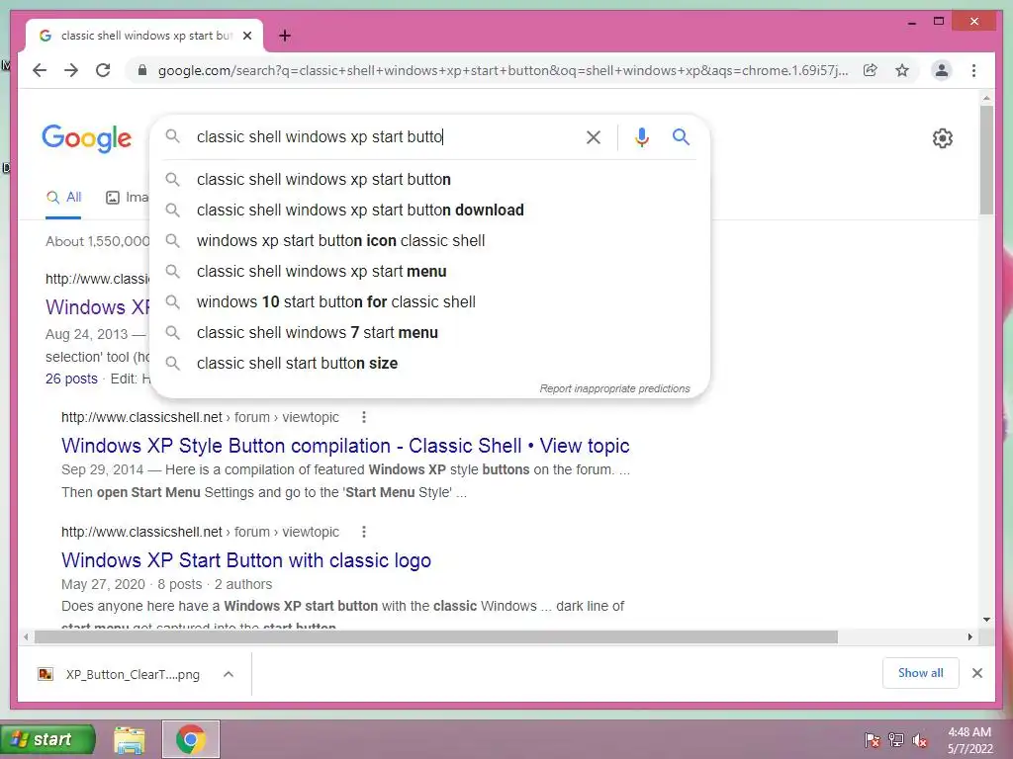Screen dimensions: 1013x759
Task: Bookmark this page with the star
Action: pyautogui.click(x=902, y=70)
